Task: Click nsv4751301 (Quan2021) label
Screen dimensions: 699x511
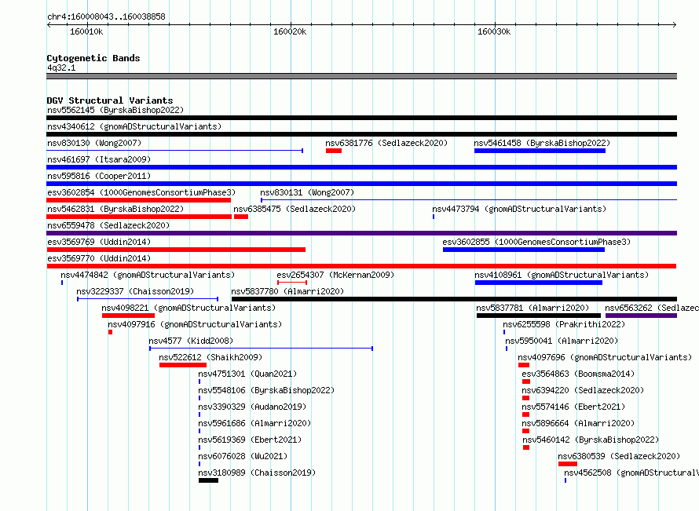Action: [247, 374]
